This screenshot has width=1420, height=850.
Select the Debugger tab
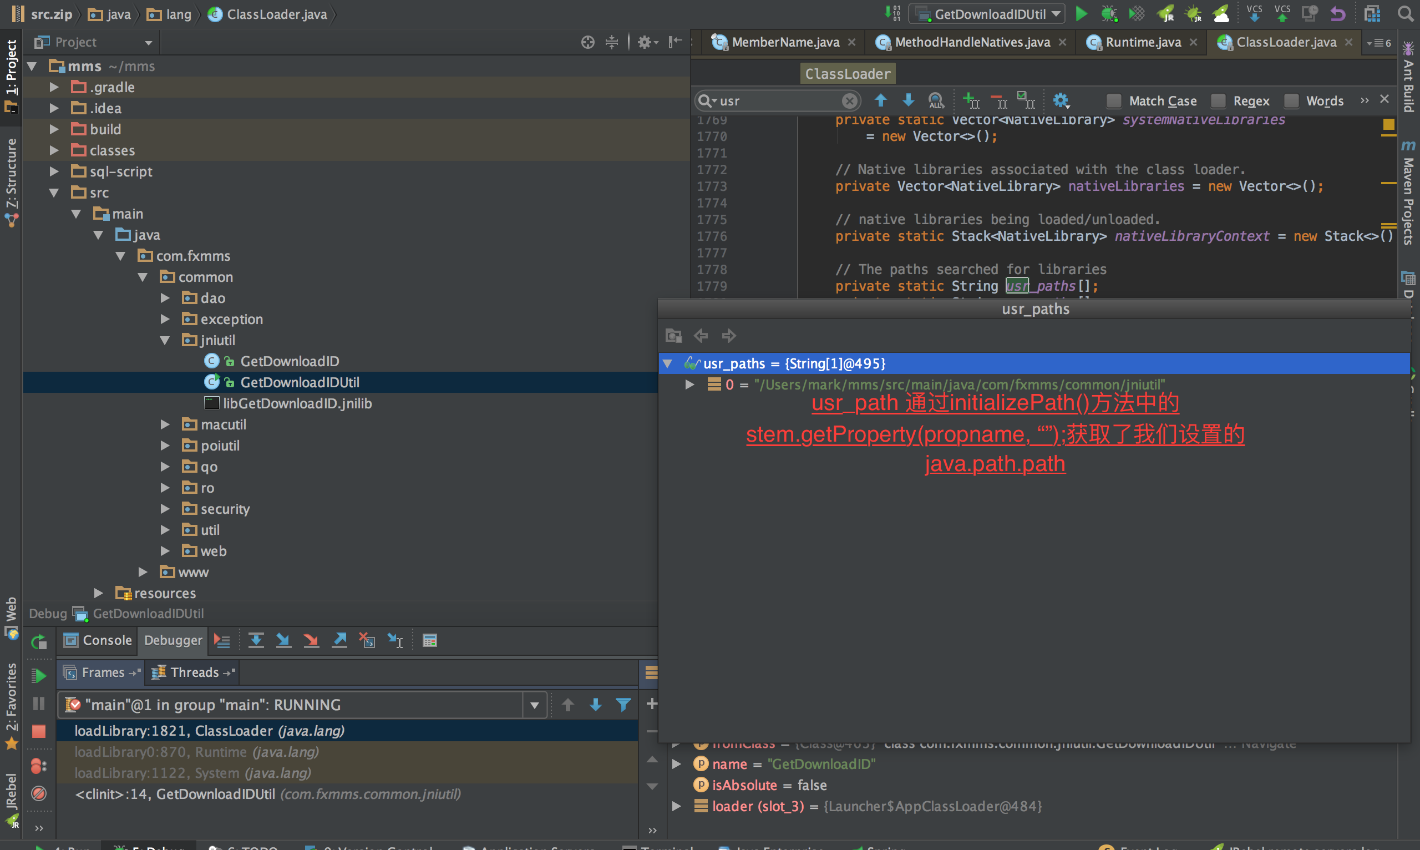[x=173, y=640]
